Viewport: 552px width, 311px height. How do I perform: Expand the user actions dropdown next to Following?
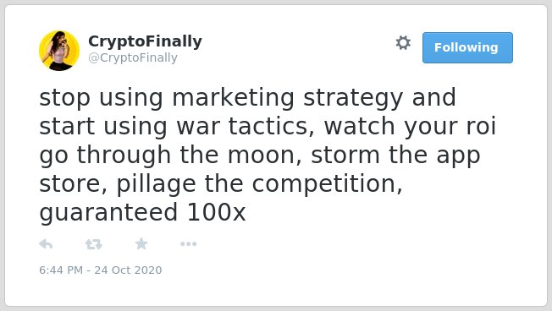click(403, 43)
